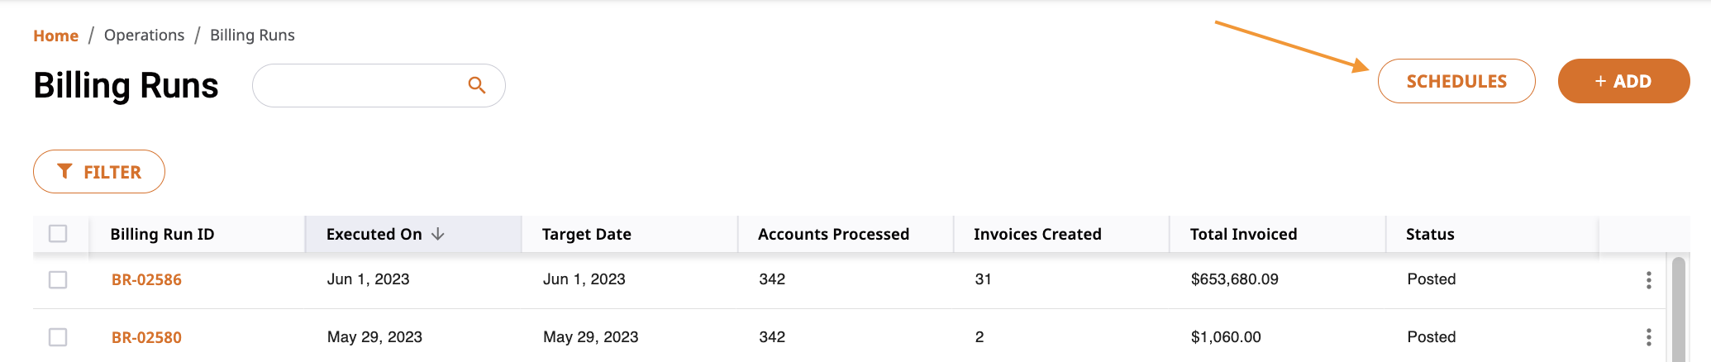Sort by Total Invoiced column header
This screenshot has width=1711, height=362.
[1243, 234]
